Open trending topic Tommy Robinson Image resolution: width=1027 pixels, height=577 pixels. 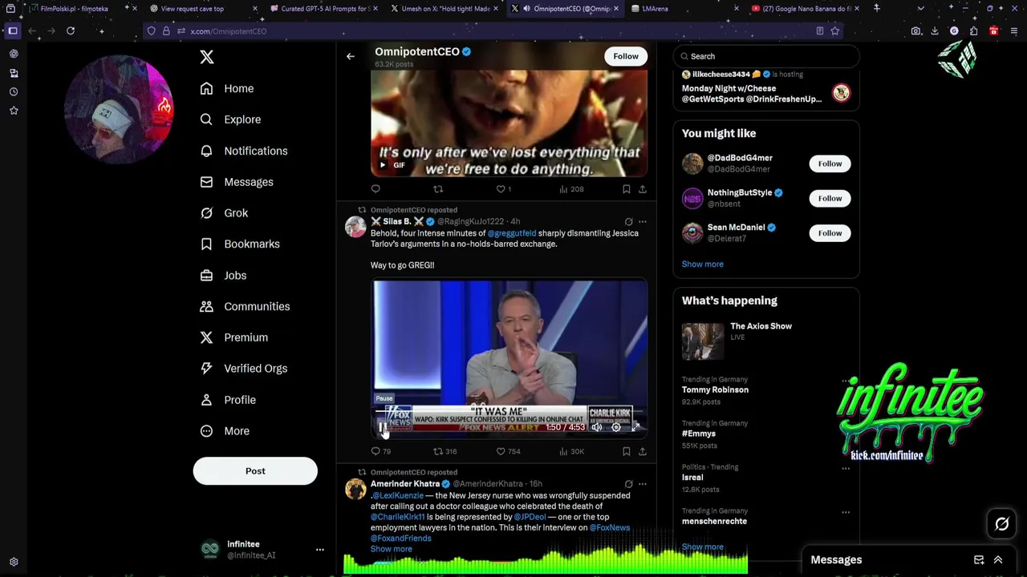(715, 389)
